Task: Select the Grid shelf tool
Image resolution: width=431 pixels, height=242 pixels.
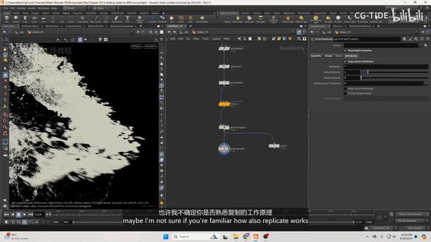Action: 43,19
